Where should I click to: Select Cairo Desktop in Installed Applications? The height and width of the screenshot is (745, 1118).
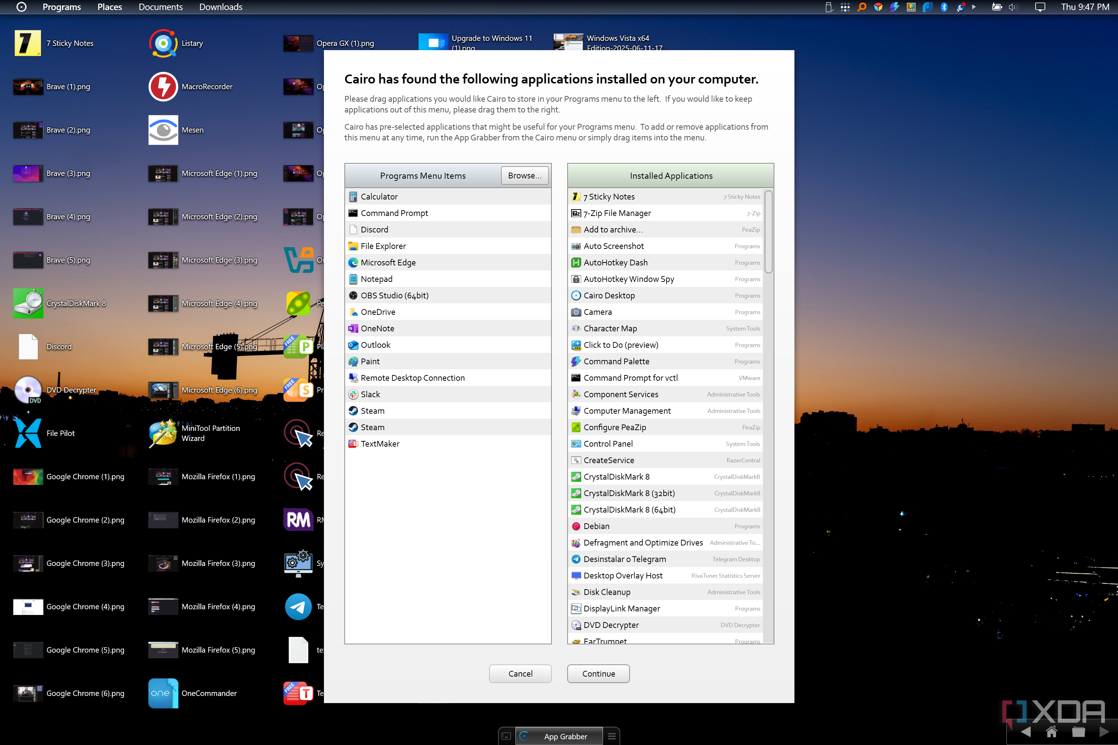point(665,295)
